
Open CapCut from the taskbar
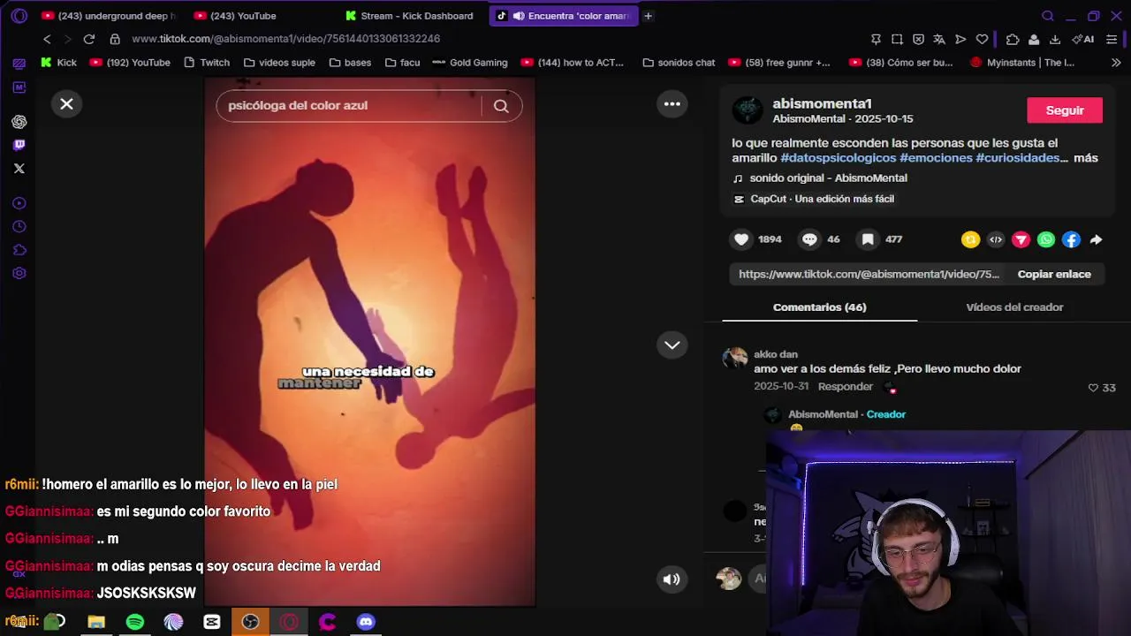212,622
